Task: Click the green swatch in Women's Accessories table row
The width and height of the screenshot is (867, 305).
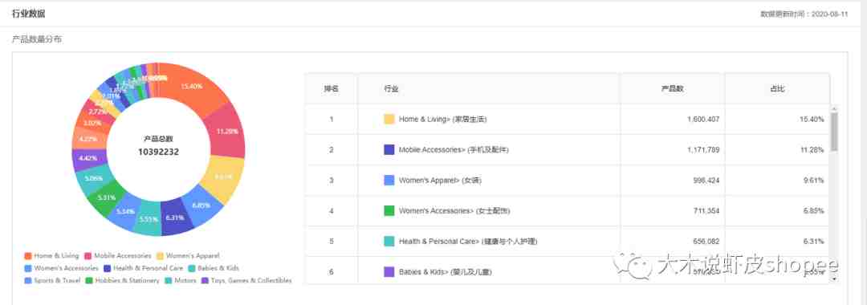Action: coord(389,210)
